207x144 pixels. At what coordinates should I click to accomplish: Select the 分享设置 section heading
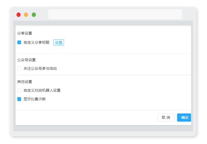click(24, 33)
